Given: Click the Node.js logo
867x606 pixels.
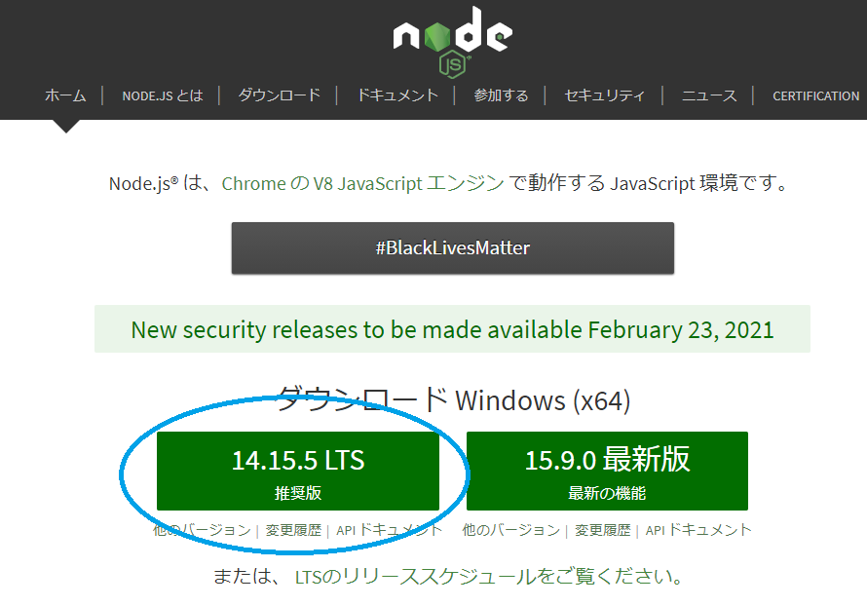Looking at the screenshot, I should [x=453, y=42].
